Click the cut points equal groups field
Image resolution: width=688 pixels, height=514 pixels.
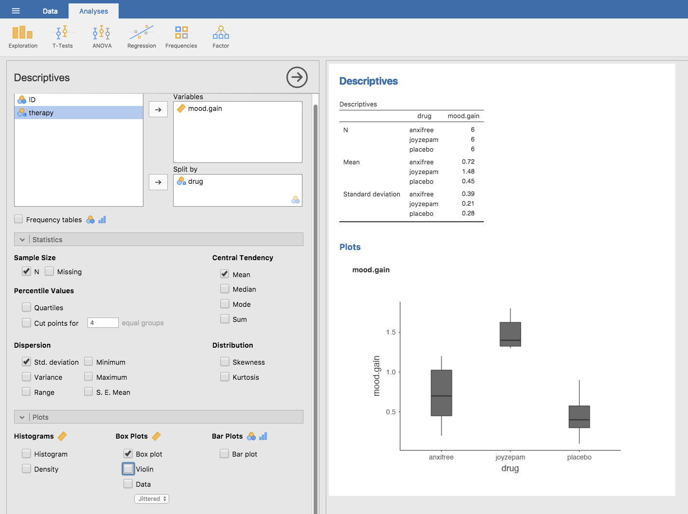(103, 323)
